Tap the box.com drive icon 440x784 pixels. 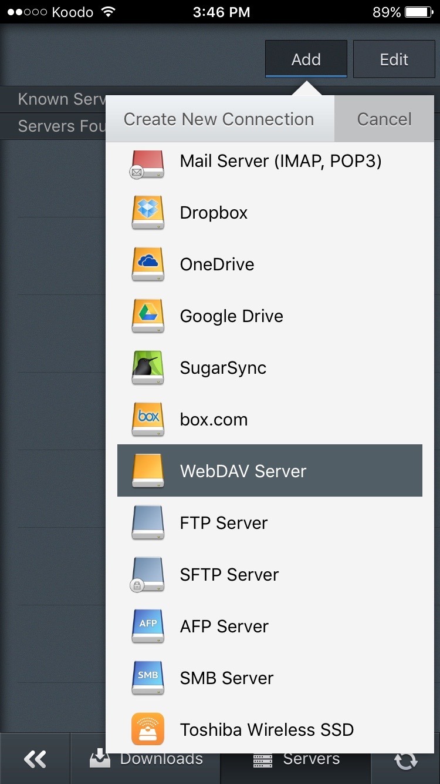148,420
